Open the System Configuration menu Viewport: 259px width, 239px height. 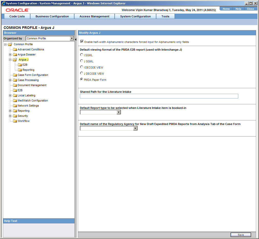(135, 16)
